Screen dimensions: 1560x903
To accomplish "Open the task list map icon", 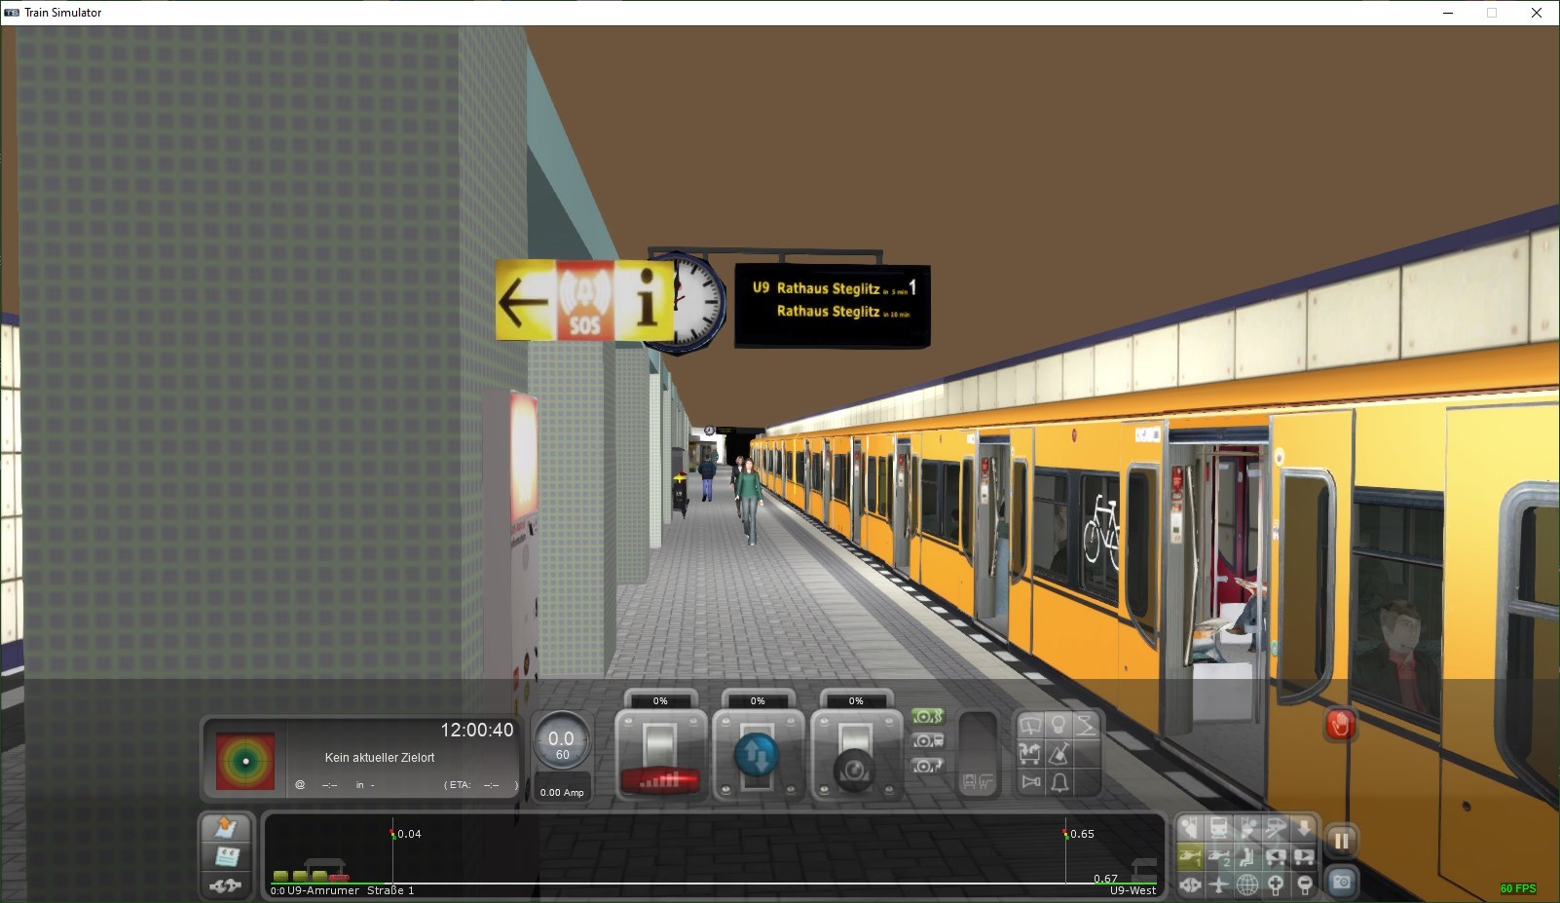I will [x=226, y=829].
